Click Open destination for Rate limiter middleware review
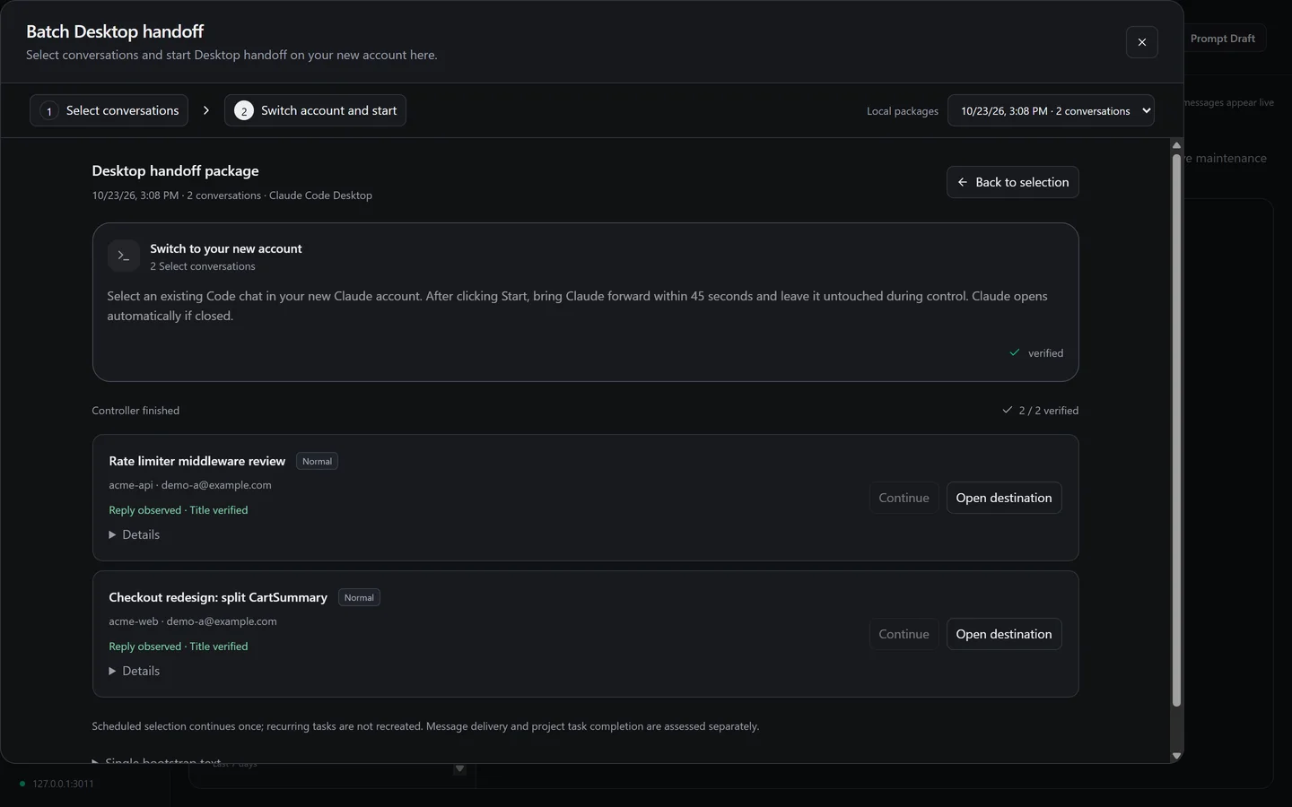The height and width of the screenshot is (807, 1292). 1004,498
